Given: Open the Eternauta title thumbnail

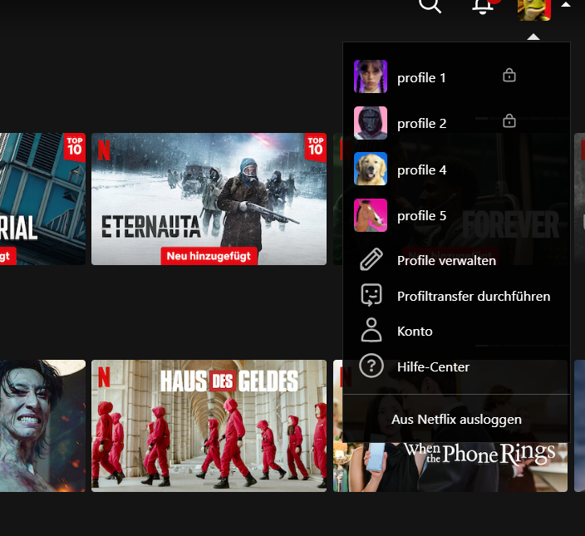Looking at the screenshot, I should [209, 199].
